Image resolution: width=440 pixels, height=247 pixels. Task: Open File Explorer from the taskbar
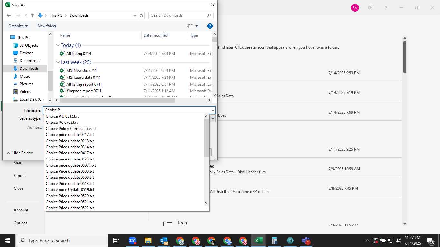tap(148, 241)
